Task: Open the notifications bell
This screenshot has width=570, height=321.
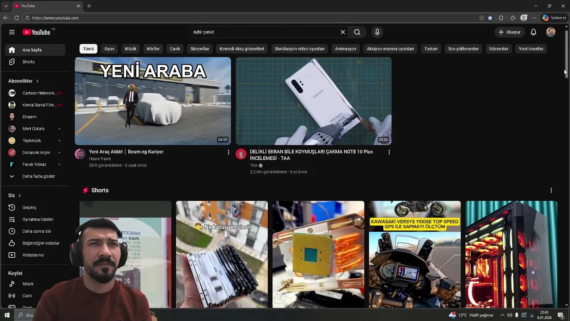Action: coord(533,32)
